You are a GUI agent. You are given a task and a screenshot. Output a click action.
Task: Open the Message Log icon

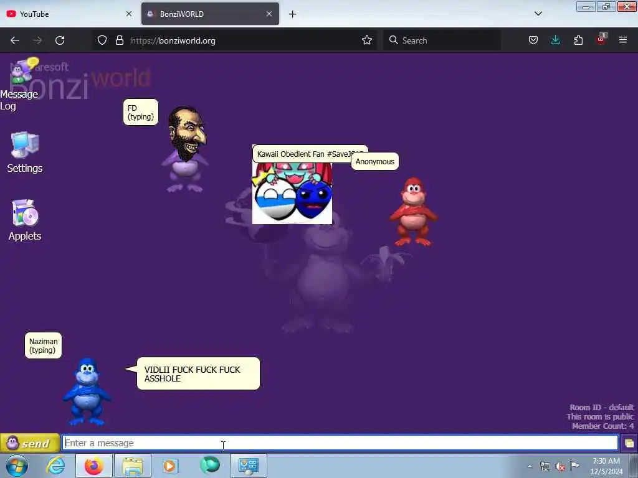(x=21, y=85)
